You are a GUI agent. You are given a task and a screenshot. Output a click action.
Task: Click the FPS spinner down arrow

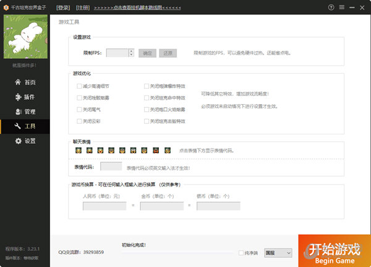tap(131, 55)
